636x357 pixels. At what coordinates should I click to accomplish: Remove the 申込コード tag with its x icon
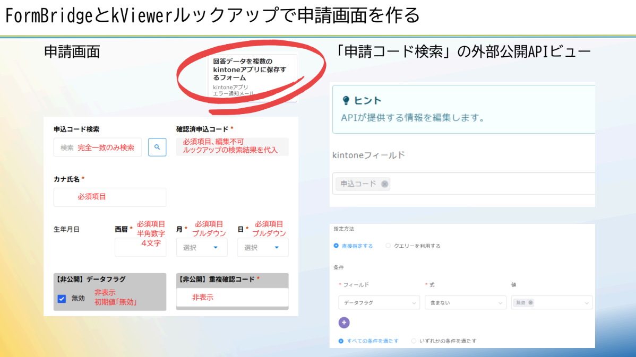point(384,184)
